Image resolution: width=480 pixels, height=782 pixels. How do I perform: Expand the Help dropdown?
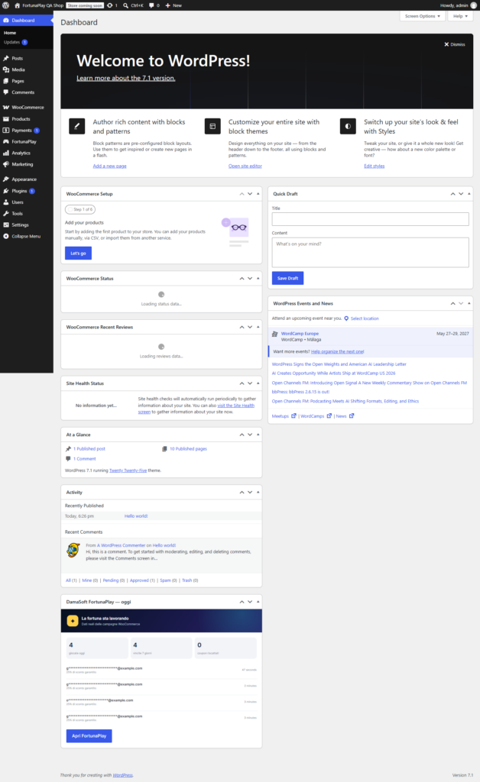click(x=460, y=16)
